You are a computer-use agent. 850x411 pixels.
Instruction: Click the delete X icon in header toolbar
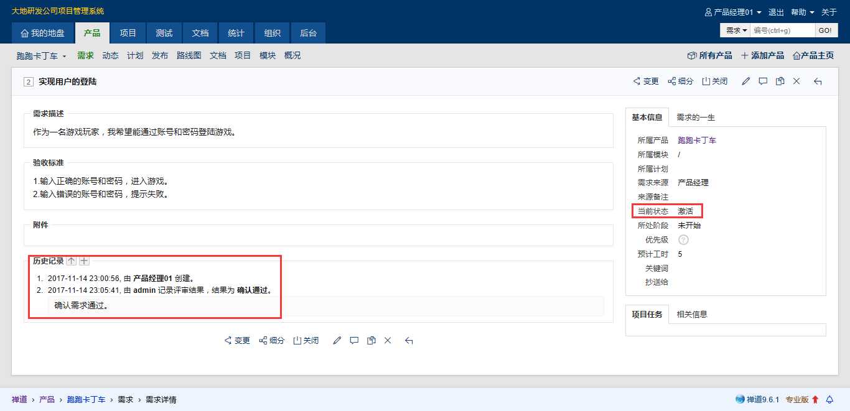pos(796,81)
